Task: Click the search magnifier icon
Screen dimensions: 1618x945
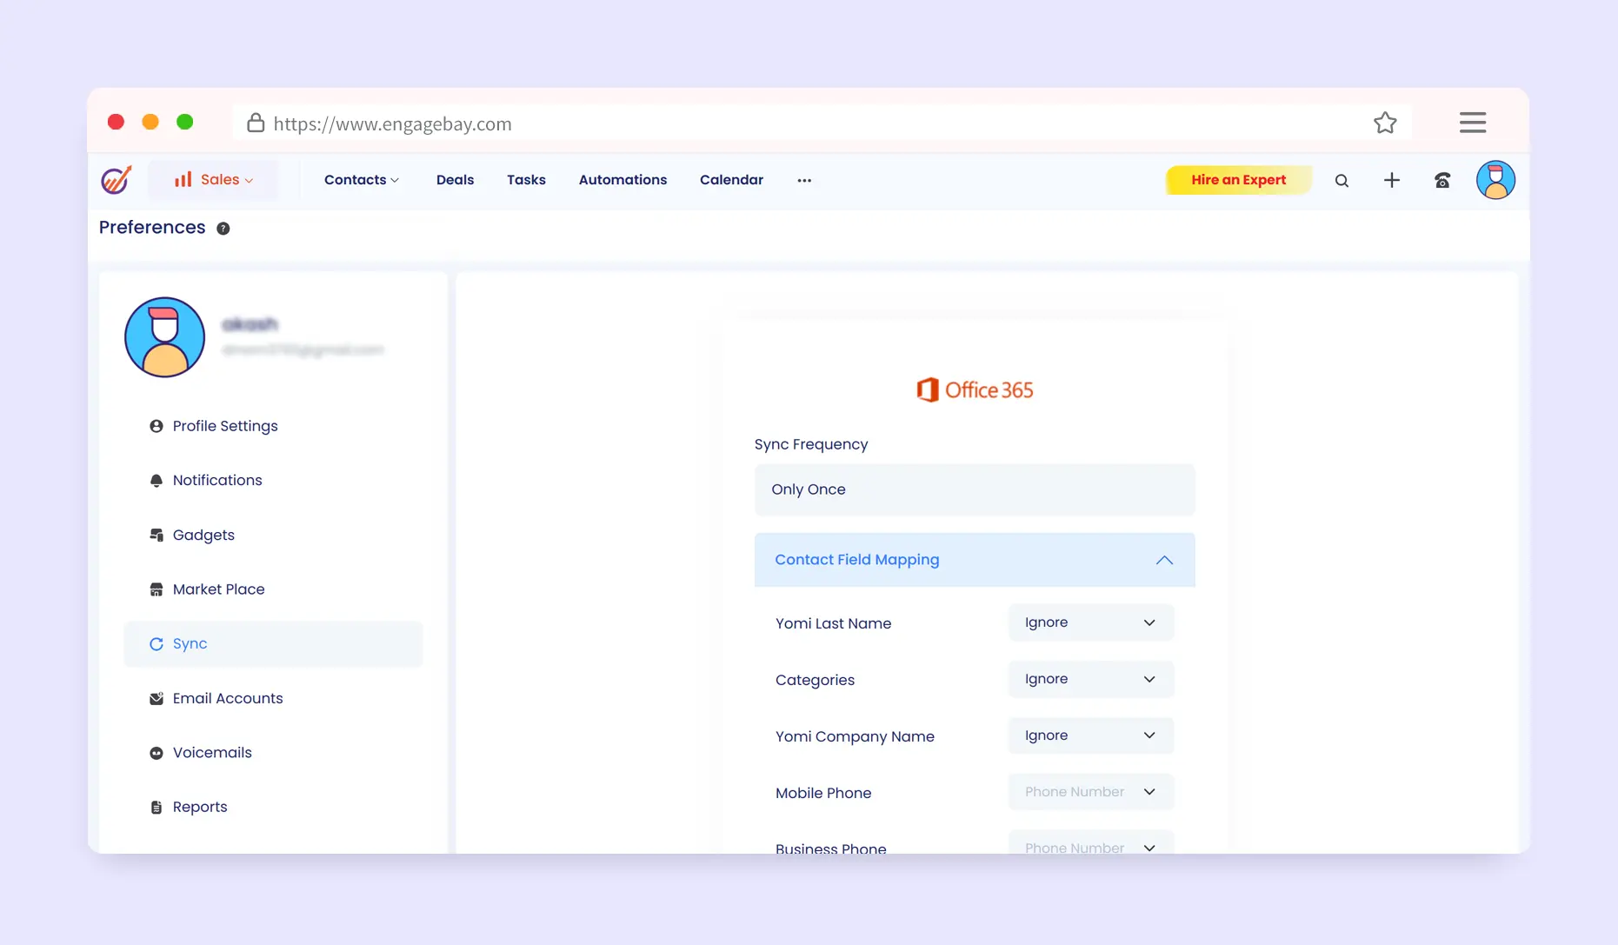Action: point(1342,181)
